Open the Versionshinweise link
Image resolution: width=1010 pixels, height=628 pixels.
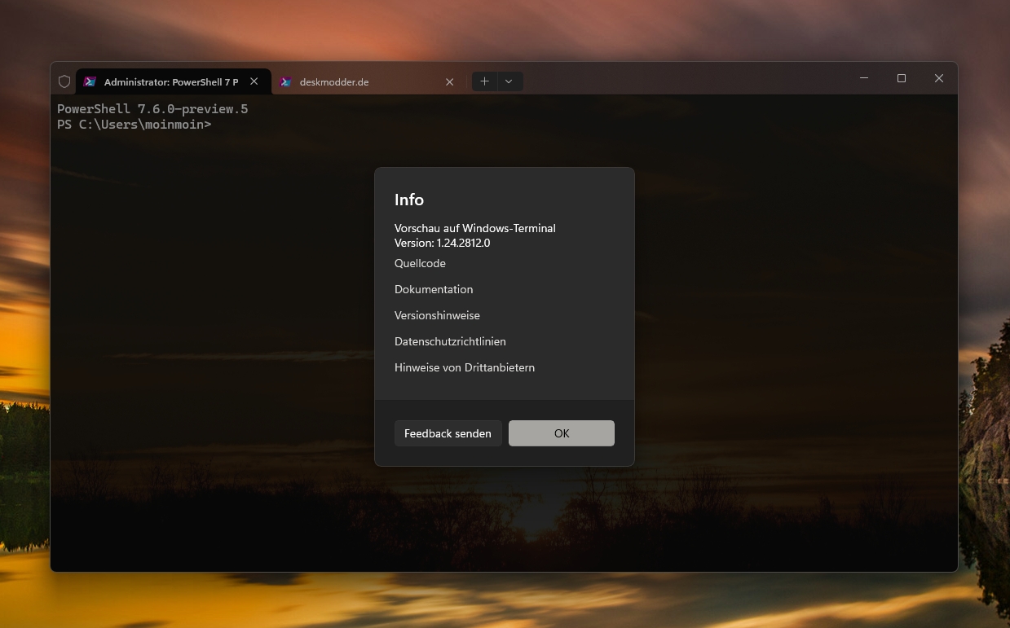(437, 315)
